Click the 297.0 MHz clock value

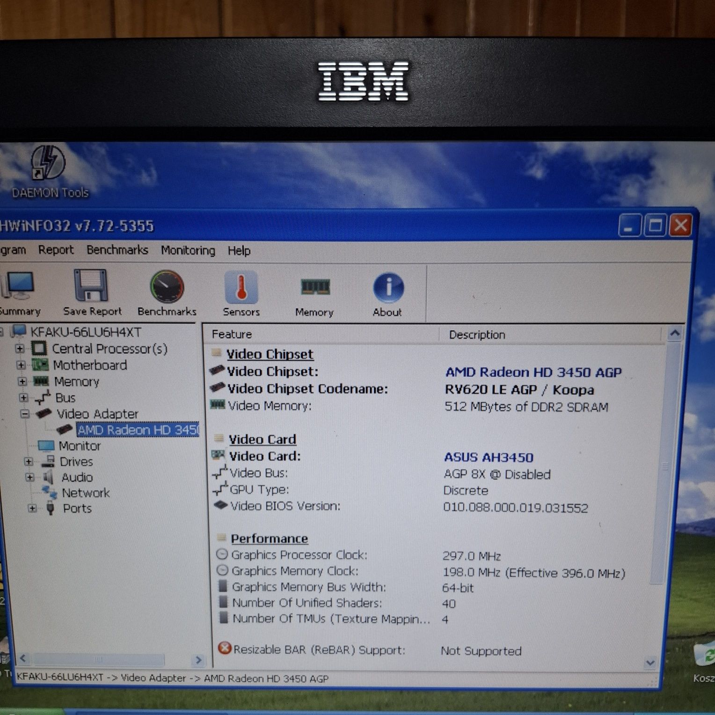(472, 556)
